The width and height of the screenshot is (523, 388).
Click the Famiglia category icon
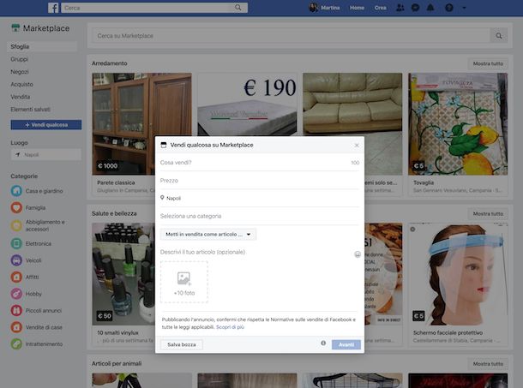[x=16, y=207]
